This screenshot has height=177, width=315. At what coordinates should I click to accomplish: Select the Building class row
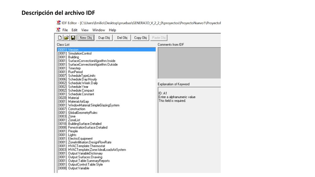(x=106, y=57)
